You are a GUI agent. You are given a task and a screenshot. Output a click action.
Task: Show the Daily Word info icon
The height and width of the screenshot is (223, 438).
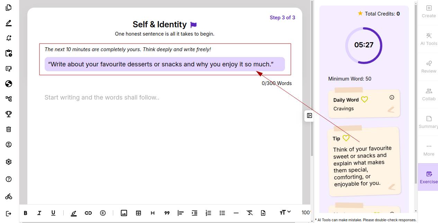pos(392,97)
